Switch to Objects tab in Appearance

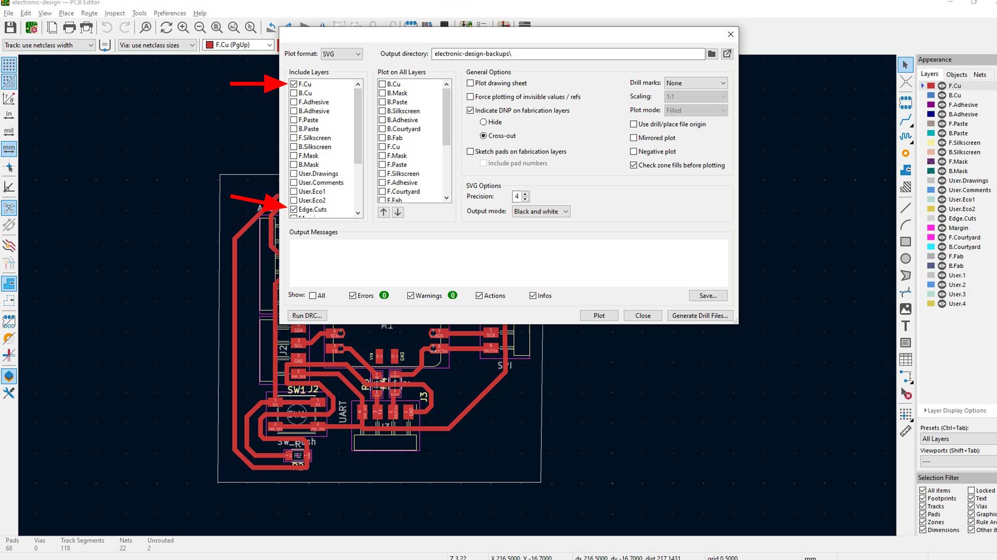[x=956, y=75]
